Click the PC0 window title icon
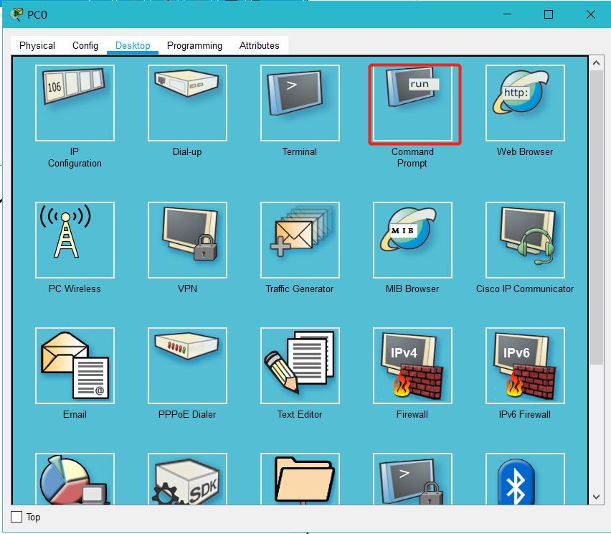611x534 pixels. (16, 15)
